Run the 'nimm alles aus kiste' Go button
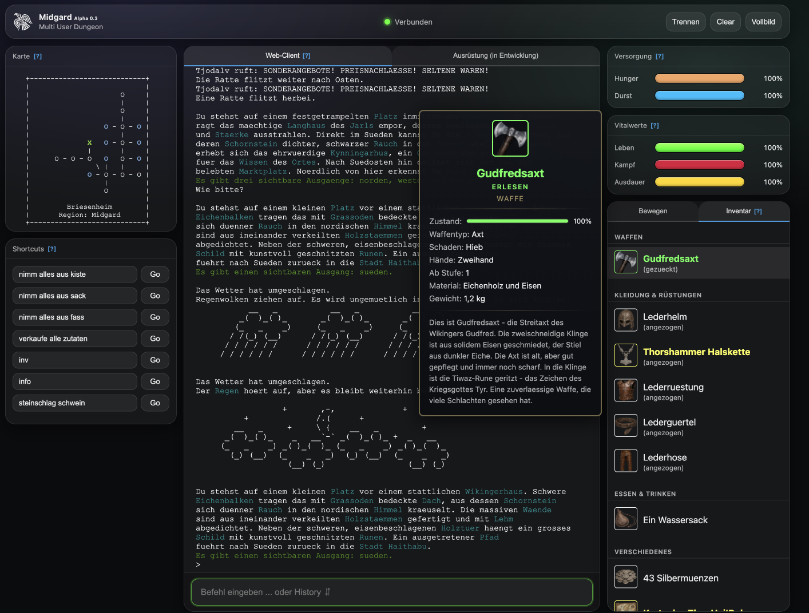The image size is (809, 613). coord(155,274)
